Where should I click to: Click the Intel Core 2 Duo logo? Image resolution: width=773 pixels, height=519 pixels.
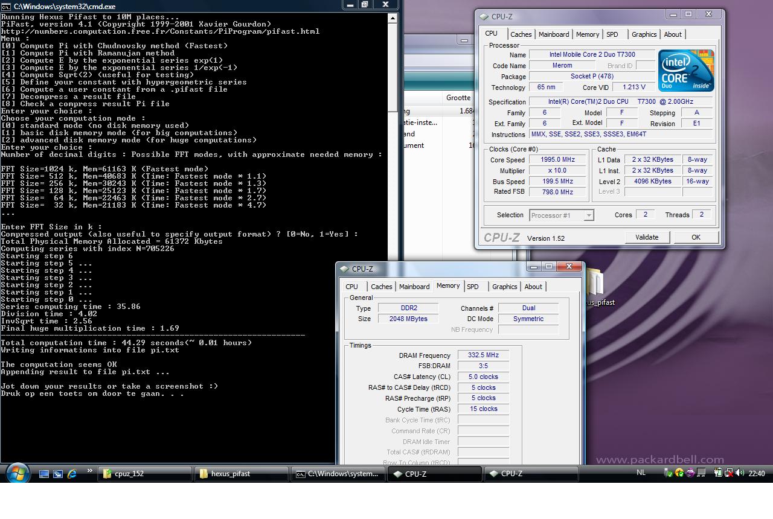click(686, 71)
